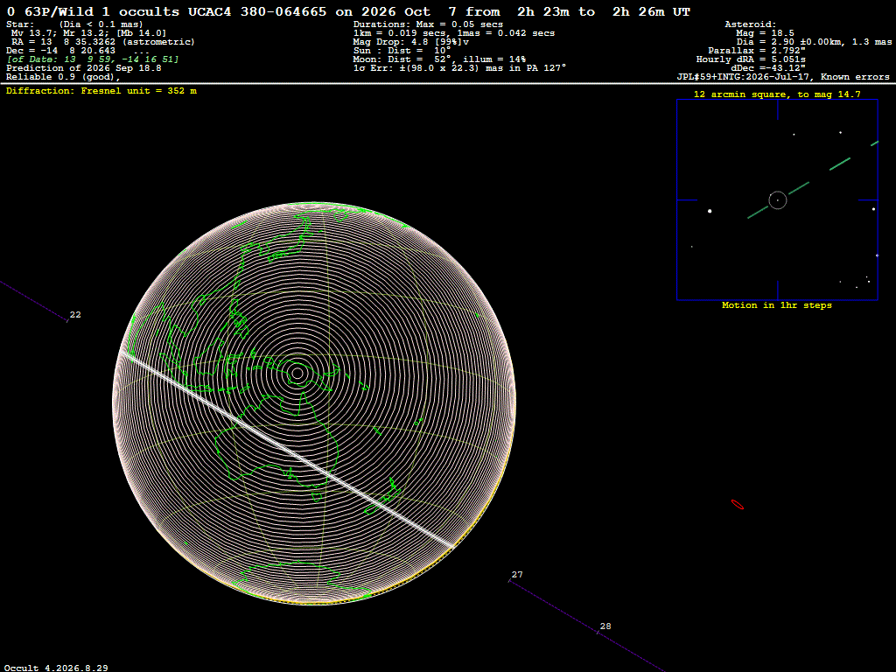Image resolution: width=896 pixels, height=672 pixels.
Task: Click the 'Mag Drop: 4.8' text line
Action: pos(411,42)
